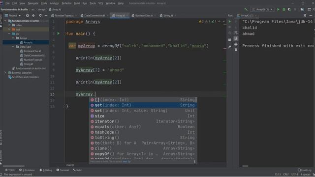The image size is (315, 177).
Task: Open the Refactor menu
Action: tap(66, 3)
